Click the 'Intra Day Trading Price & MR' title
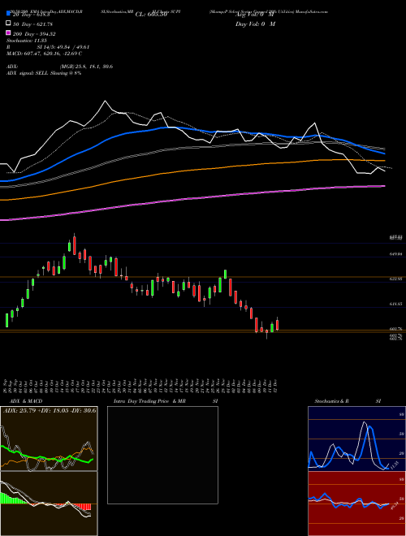The height and width of the screenshot is (536, 406). point(149,401)
